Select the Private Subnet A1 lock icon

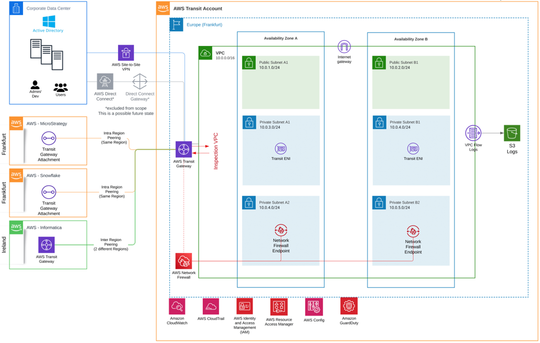click(x=249, y=122)
